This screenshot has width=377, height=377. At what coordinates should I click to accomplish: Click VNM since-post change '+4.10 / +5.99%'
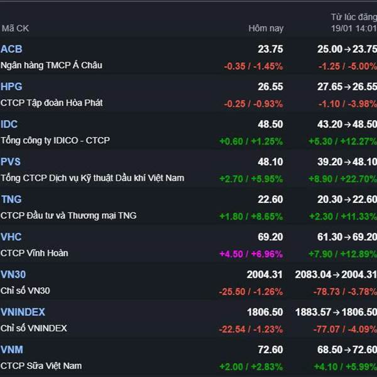click(346, 367)
